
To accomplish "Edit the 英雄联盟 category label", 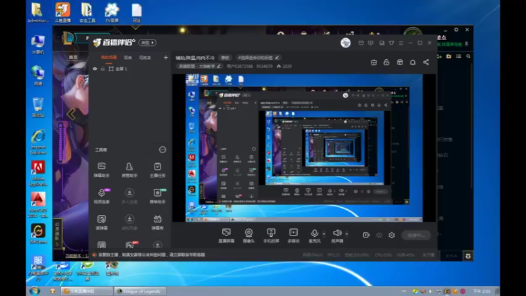I will [200, 66].
